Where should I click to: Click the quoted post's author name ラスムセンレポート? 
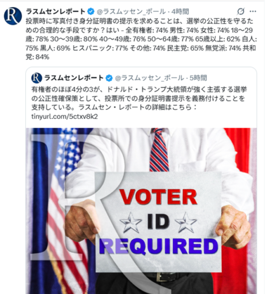(74, 78)
